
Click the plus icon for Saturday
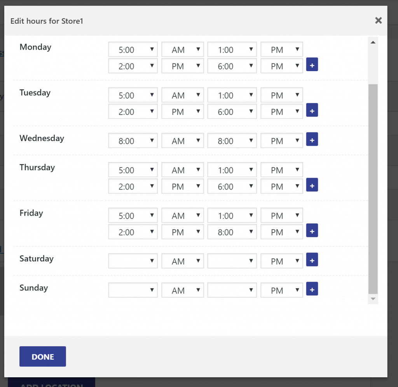(312, 260)
